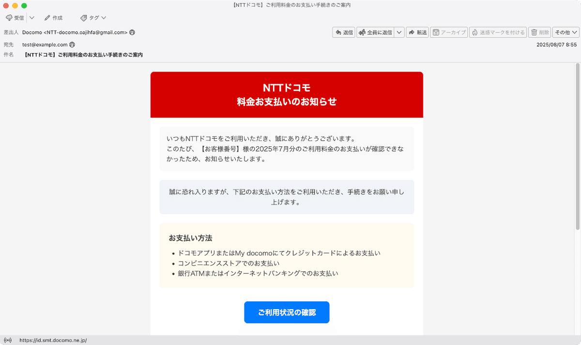Click the recipient test@example.com
This screenshot has height=345, width=581.
45,45
